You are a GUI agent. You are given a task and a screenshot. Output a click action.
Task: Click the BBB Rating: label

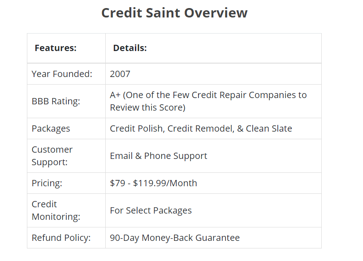[56, 101]
